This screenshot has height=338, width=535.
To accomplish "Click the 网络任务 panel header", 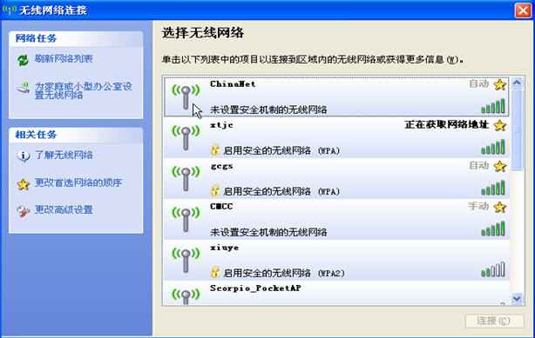I will [76, 38].
